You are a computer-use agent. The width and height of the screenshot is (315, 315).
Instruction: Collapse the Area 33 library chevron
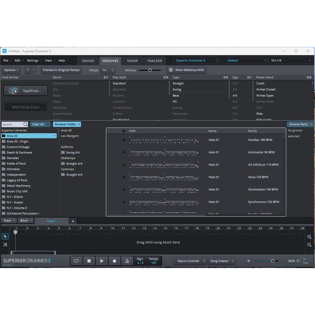click(x=54, y=136)
